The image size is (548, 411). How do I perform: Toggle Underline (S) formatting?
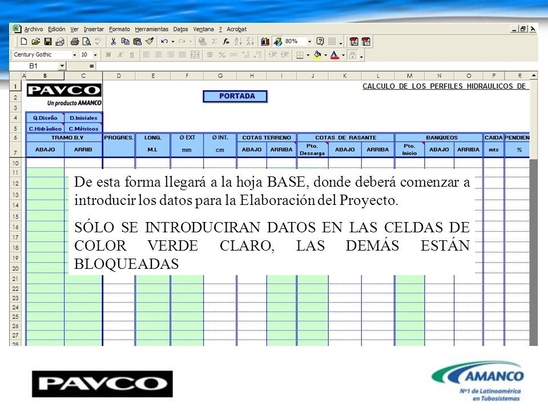132,55
